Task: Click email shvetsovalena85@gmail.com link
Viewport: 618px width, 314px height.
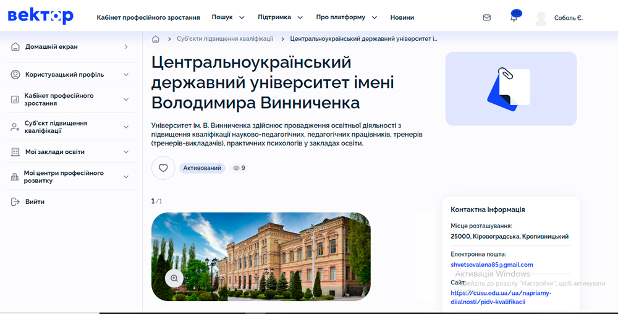Action: click(x=492, y=265)
